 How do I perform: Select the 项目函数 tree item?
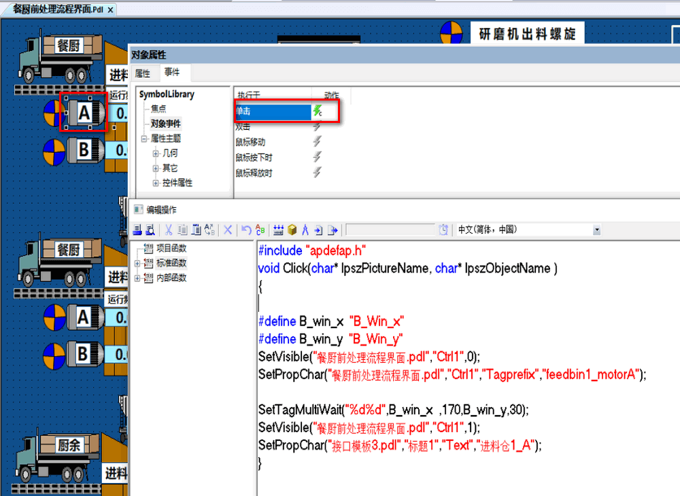(x=171, y=249)
